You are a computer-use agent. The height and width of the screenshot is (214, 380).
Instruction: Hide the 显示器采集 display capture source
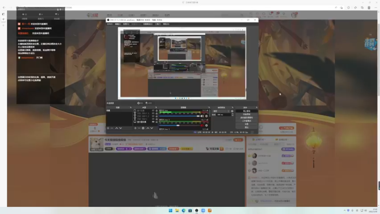click(x=153, y=122)
